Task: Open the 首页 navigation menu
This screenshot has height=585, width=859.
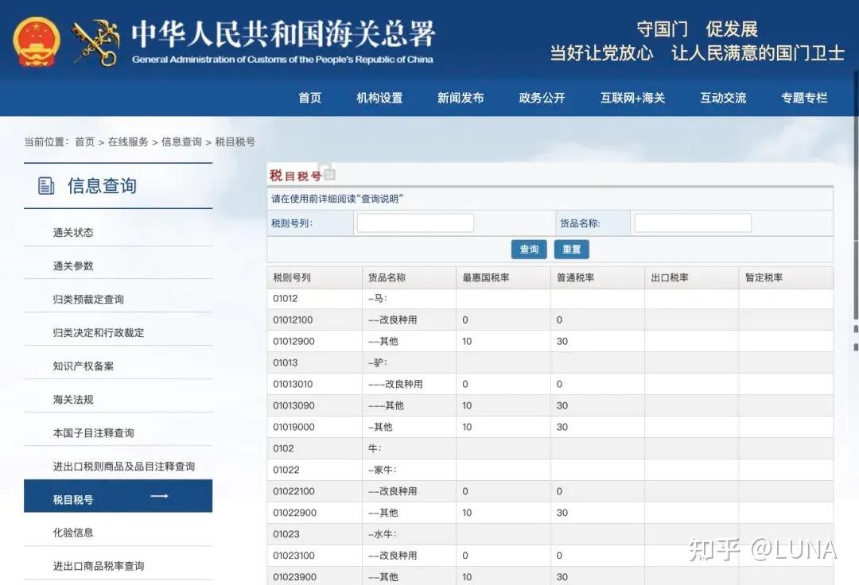Action: (309, 98)
